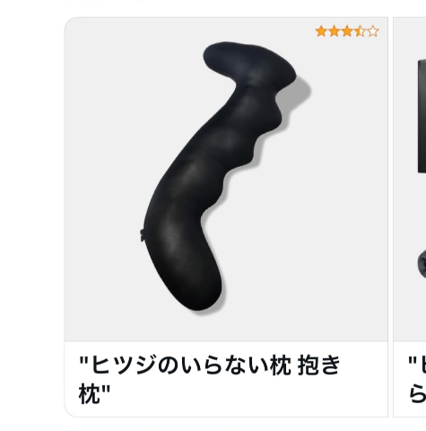This screenshot has width=426, height=431.
Task: Click the half-filled fourth rating star
Action: (360, 31)
